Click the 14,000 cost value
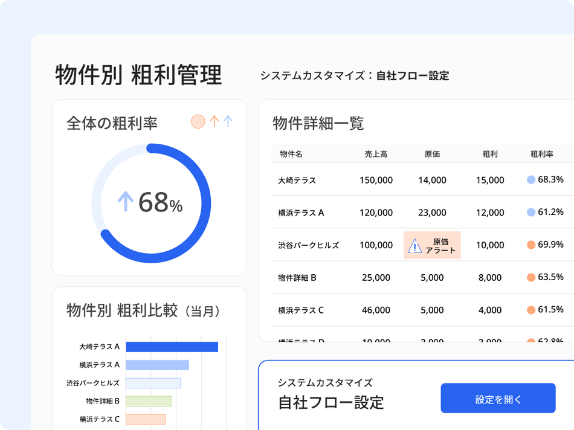The height and width of the screenshot is (430, 574). pos(432,180)
